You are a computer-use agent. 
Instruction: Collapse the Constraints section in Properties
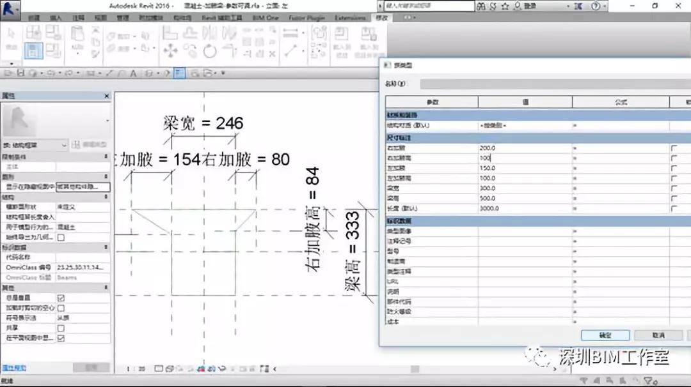[106, 156]
